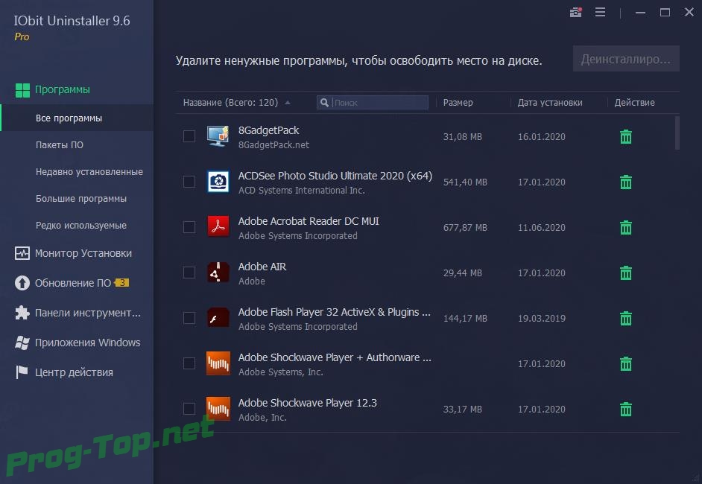Click the green Programs grid icon

click(x=22, y=90)
